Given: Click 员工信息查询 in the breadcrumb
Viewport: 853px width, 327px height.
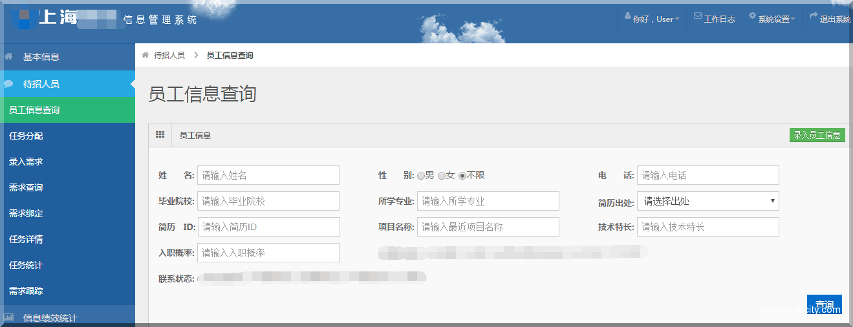Looking at the screenshot, I should click(230, 56).
